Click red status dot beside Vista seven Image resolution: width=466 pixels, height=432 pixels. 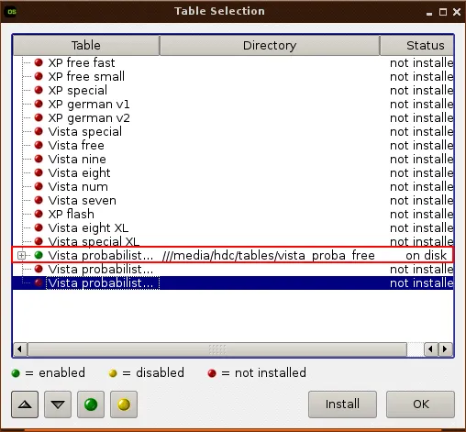click(x=39, y=200)
